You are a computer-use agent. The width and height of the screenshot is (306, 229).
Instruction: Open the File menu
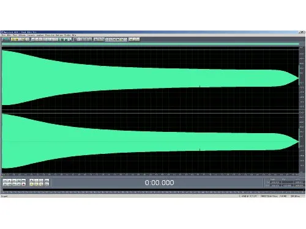pos(3,35)
